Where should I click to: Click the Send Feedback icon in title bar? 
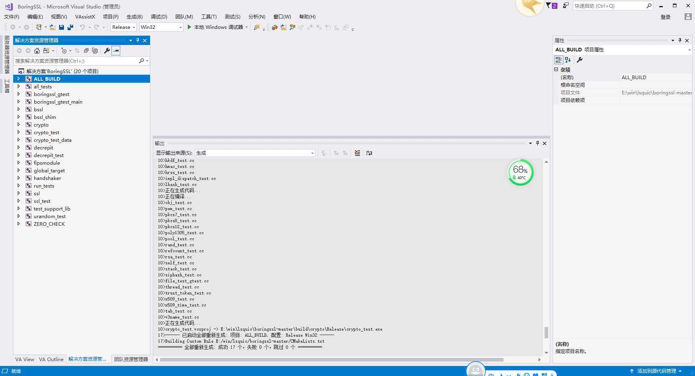click(566, 6)
